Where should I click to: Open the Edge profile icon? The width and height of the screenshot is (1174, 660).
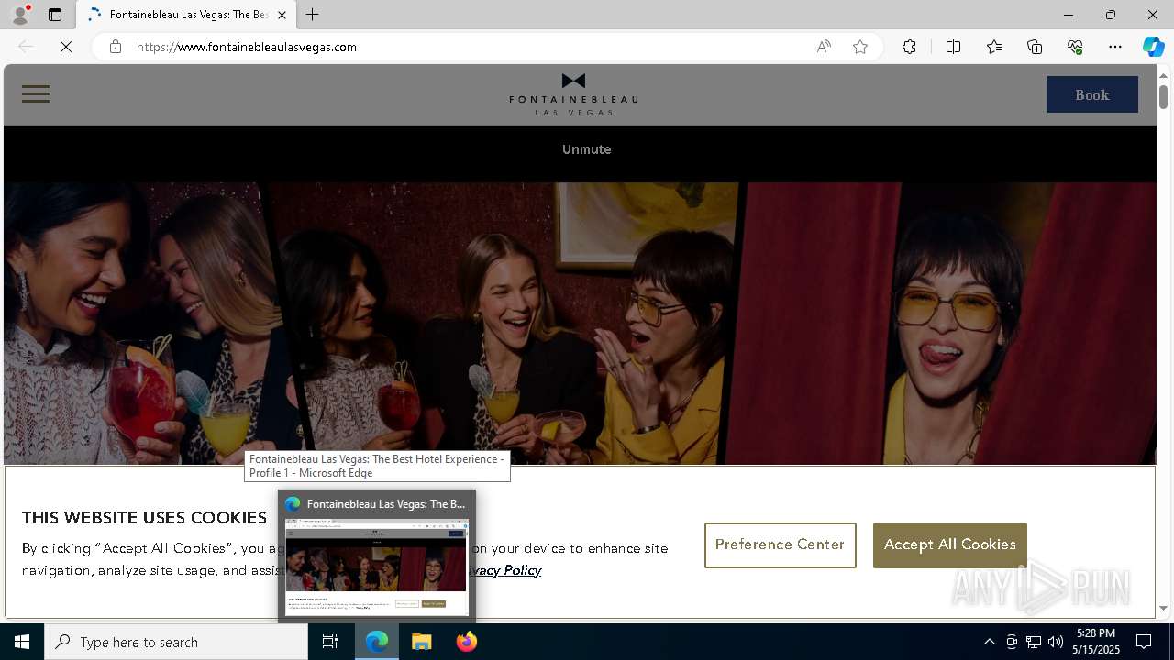[19, 15]
